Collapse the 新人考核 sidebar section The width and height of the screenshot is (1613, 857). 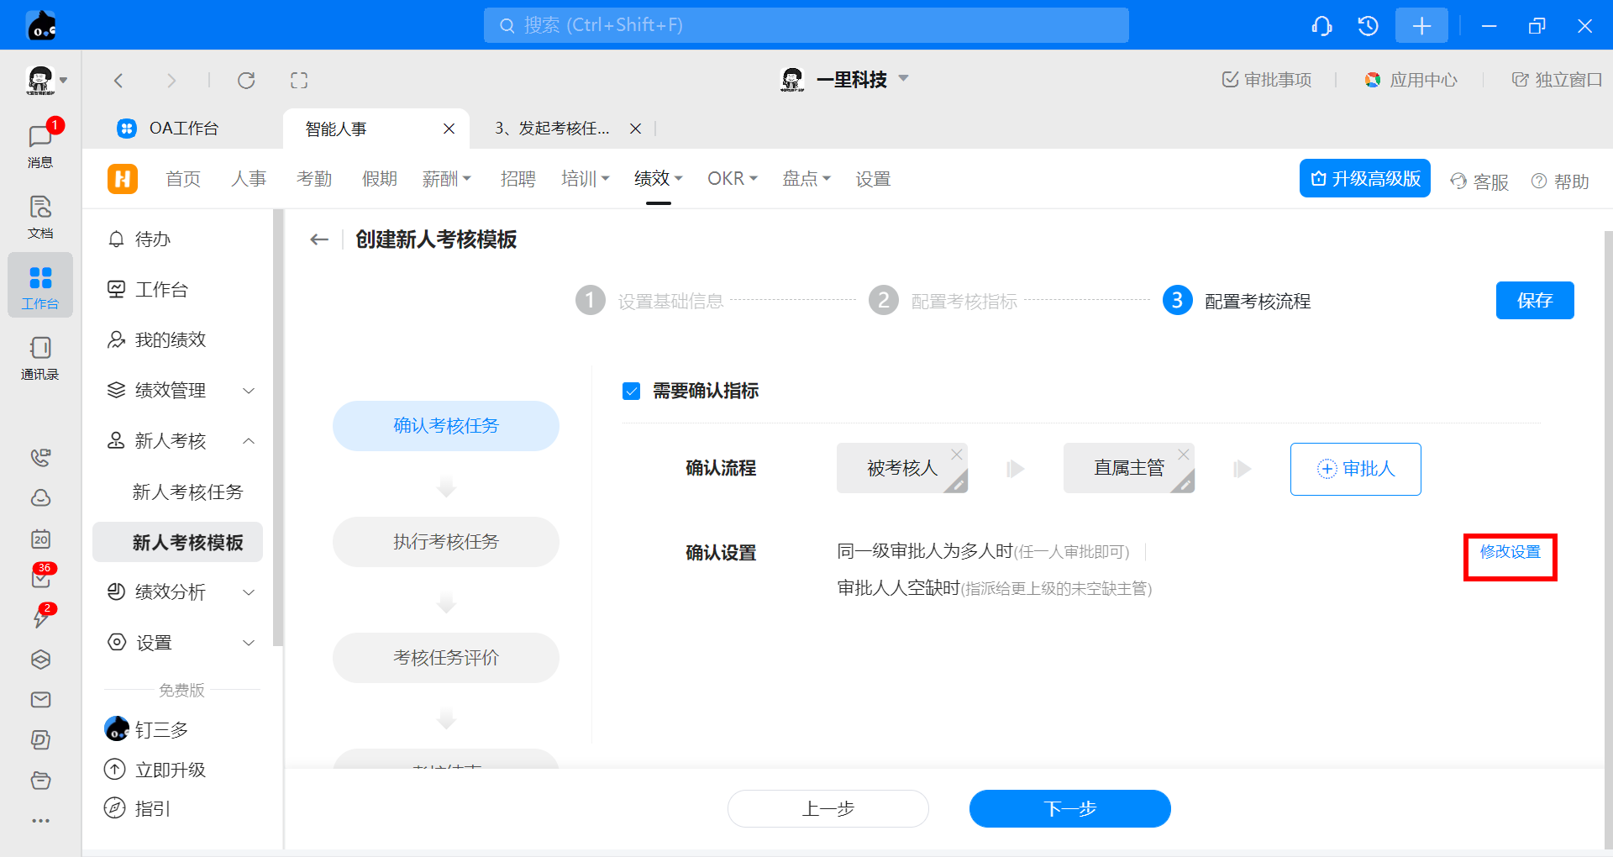(249, 441)
